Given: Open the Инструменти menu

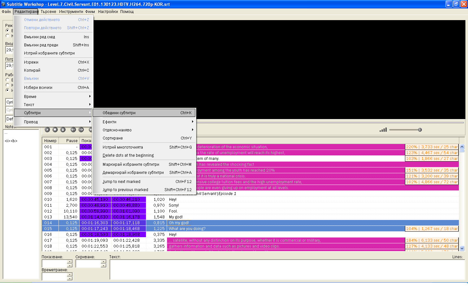Looking at the screenshot, I should click(x=71, y=11).
